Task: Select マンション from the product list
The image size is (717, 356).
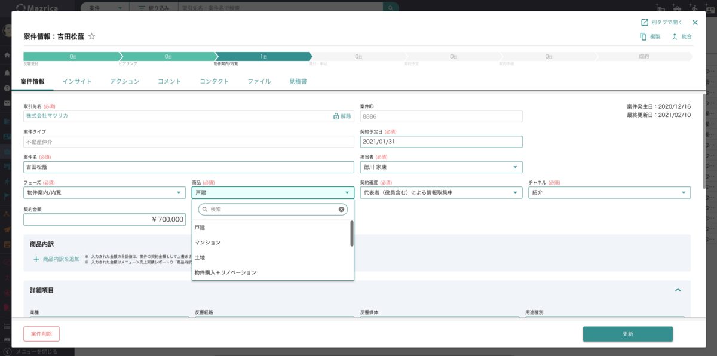Action: 207,243
